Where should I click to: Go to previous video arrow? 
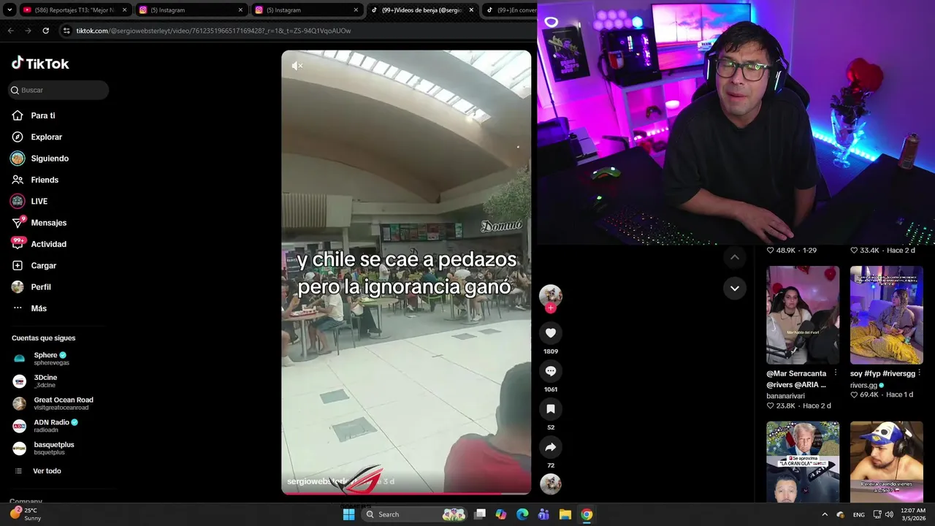coord(735,257)
